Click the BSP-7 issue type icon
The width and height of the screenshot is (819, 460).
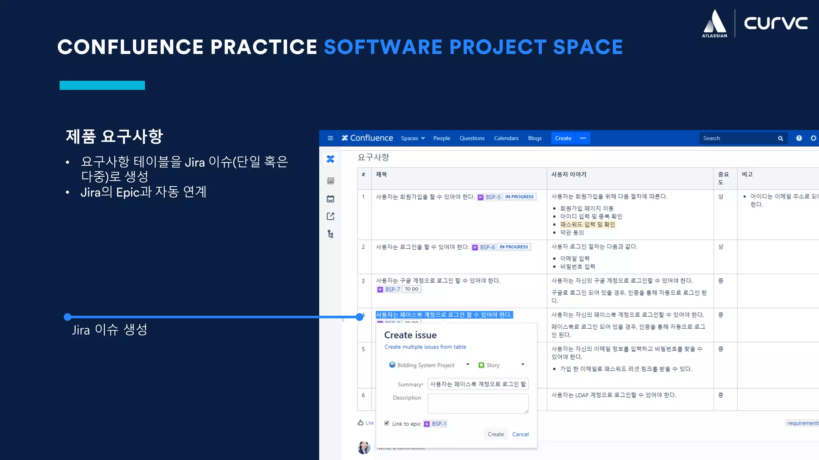[380, 289]
